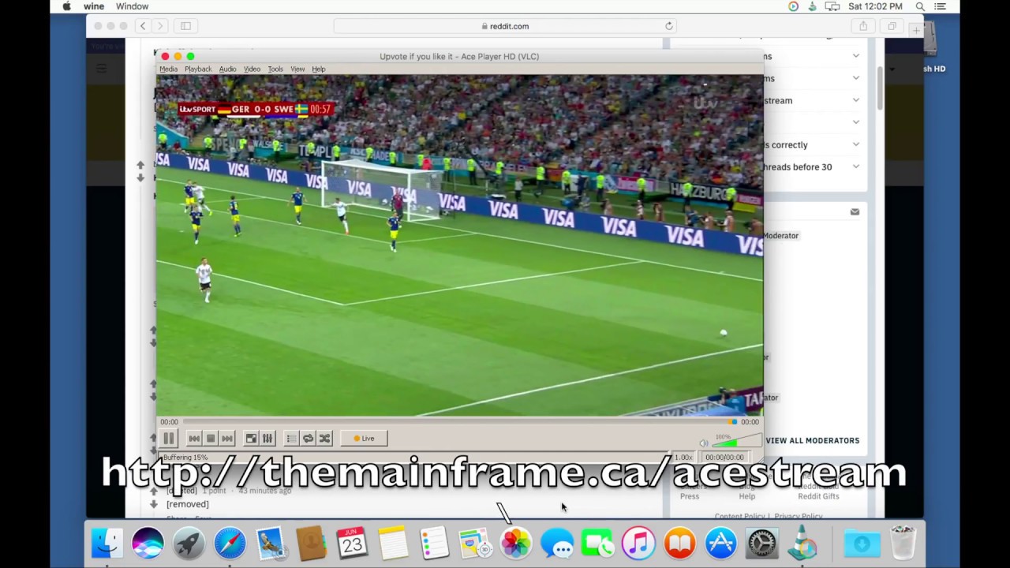This screenshot has height=568, width=1010.
Task: Launch Siri from the Dock
Action: [148, 544]
